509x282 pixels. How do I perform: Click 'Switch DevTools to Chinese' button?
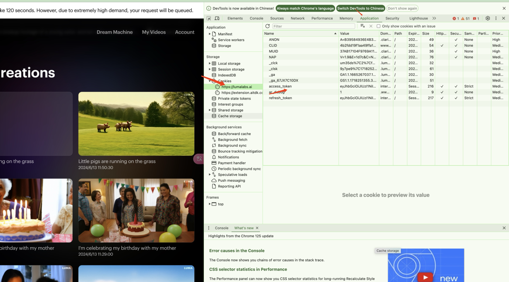pyautogui.click(x=361, y=8)
